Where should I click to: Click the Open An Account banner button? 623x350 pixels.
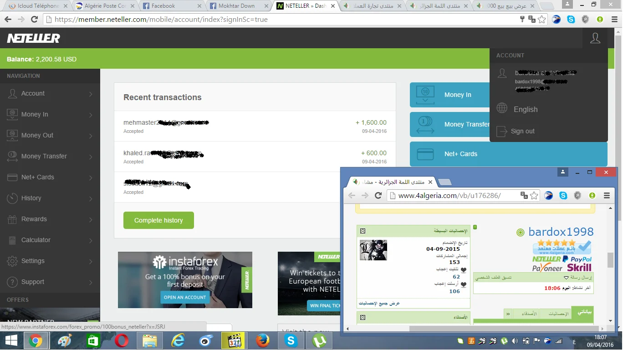(185, 297)
